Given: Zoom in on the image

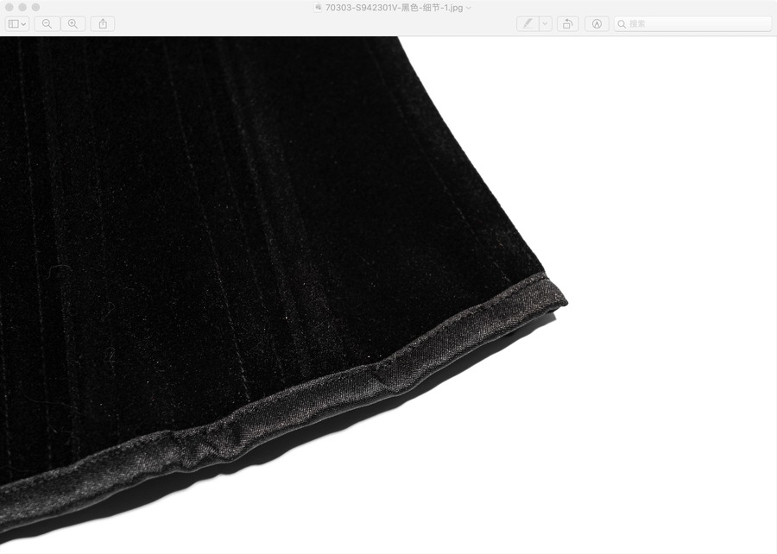Looking at the screenshot, I should tap(73, 24).
